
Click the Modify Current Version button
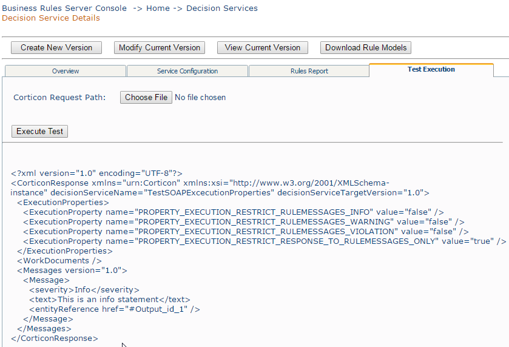pos(160,48)
